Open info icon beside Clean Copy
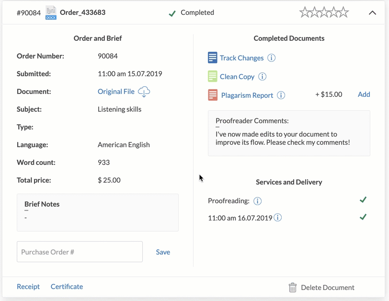 point(262,76)
